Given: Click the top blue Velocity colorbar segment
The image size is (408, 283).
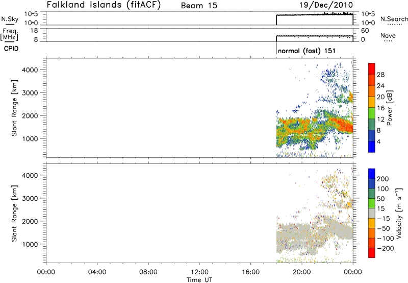Looking at the screenshot, I should pos(372,174).
